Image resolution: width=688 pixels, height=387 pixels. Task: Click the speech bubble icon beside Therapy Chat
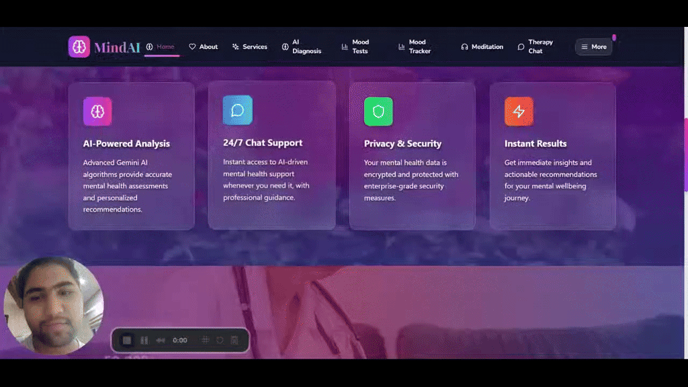point(521,46)
